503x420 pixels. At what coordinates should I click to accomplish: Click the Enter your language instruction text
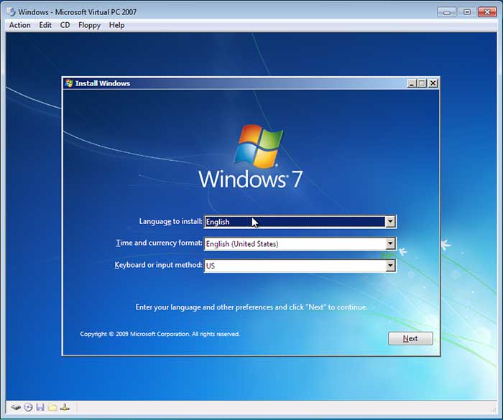point(251,307)
